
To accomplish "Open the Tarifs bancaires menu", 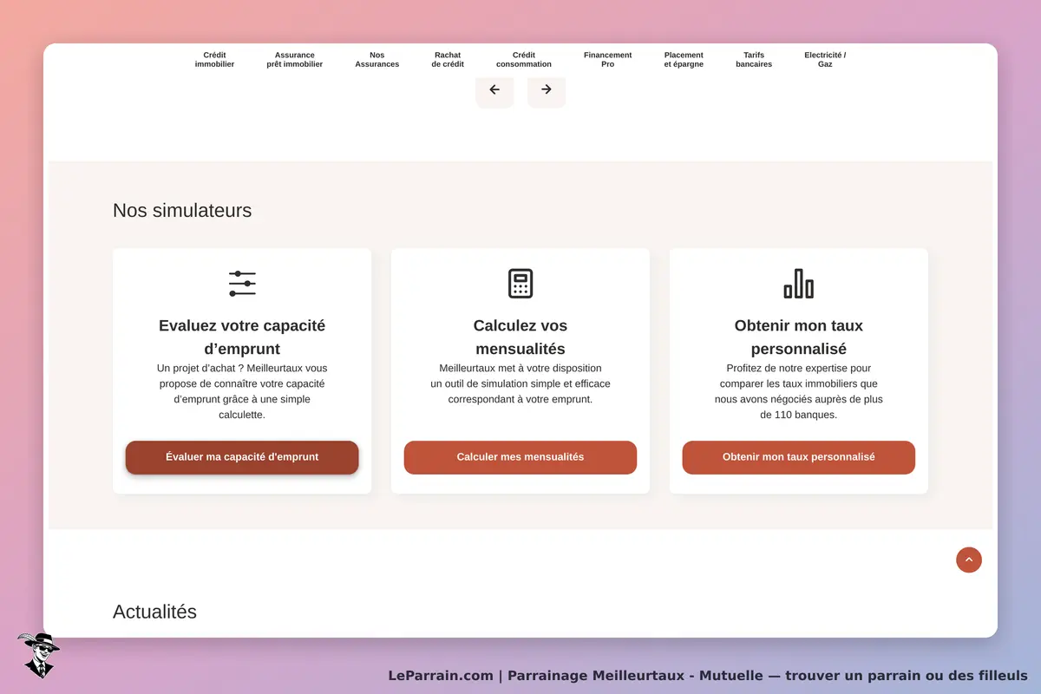I will pos(754,60).
